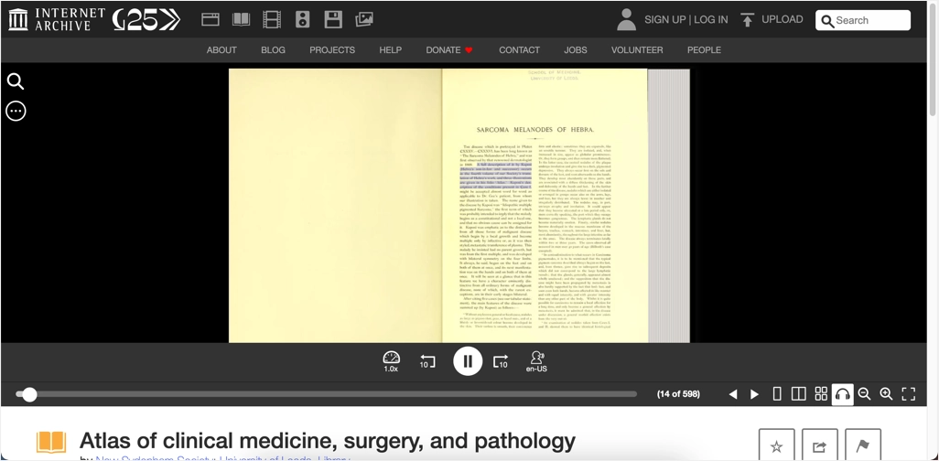Screen dimensions: 939x461
Task: Open the PROJECTS menu item
Action: click(332, 50)
